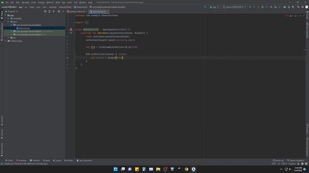Click Attach Debugger to Android Process icon
Viewport: 309px width, 173px height.
[x=275, y=7]
